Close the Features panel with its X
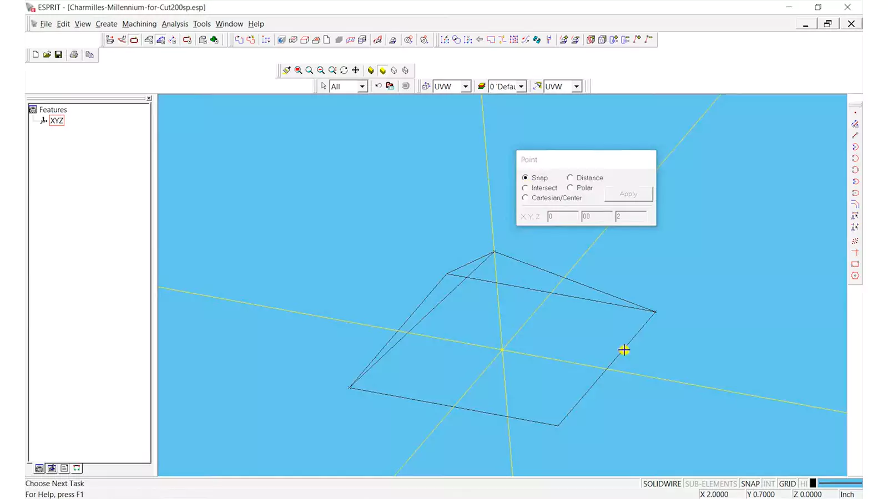The height and width of the screenshot is (499, 888). tap(149, 98)
